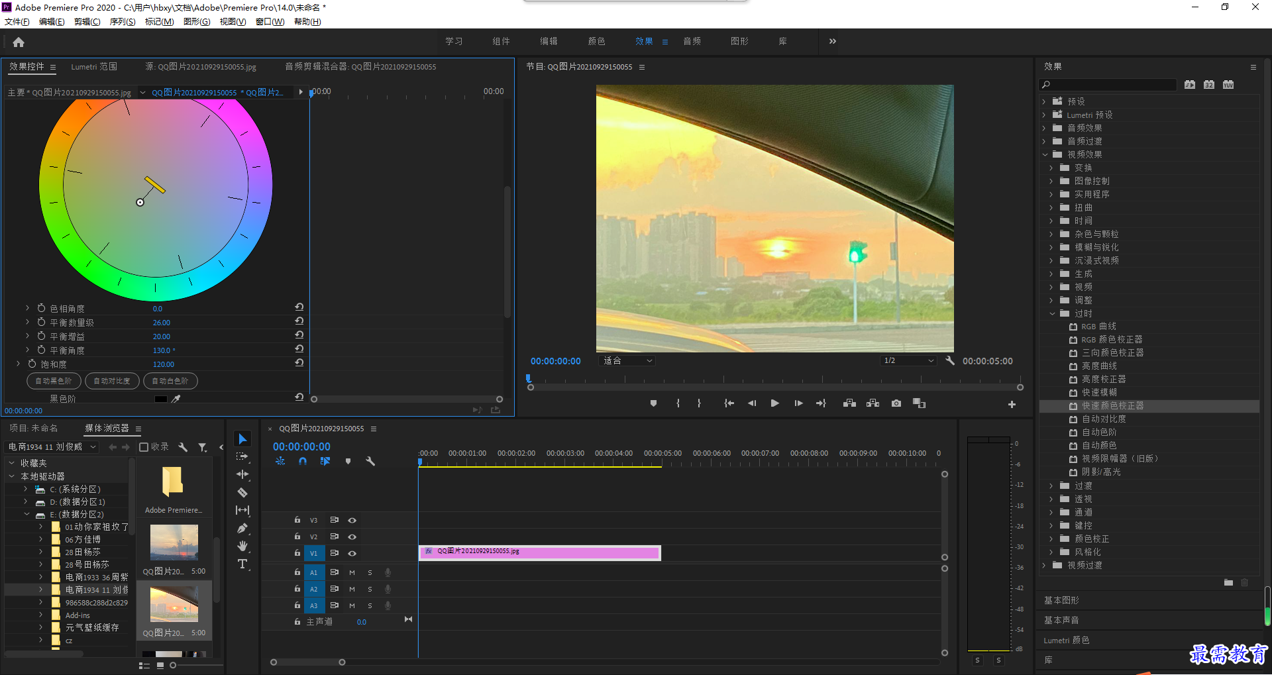Select the Type tool
Screen dimensions: 1272x675
(x=242, y=564)
